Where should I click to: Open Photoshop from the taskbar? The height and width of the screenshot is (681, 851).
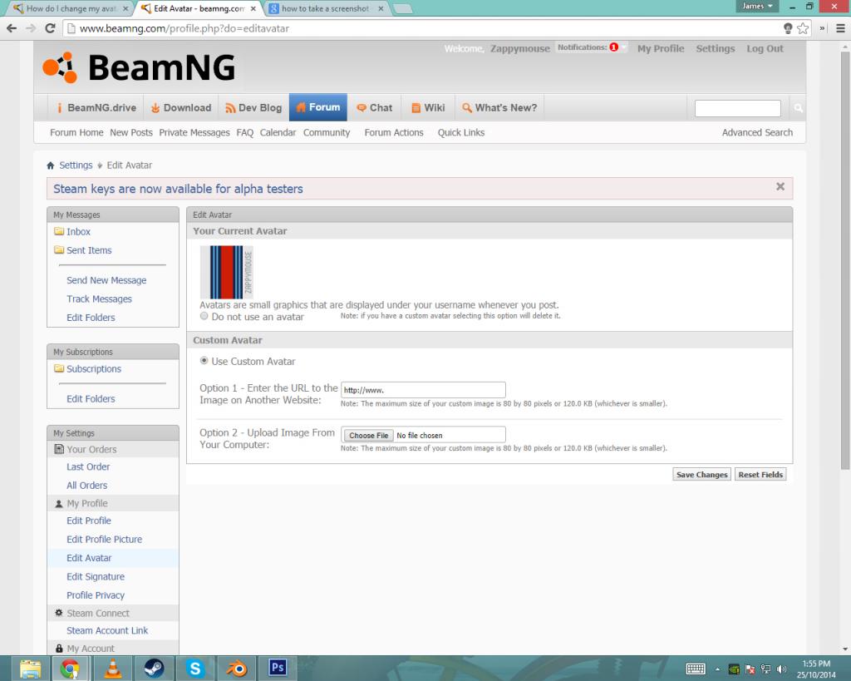pos(278,668)
